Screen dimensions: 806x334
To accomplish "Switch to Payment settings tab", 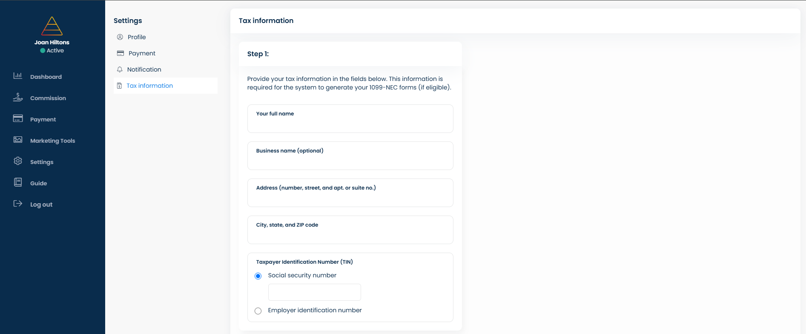I will coord(142,53).
